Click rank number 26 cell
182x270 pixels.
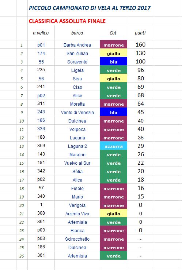(22, 255)
